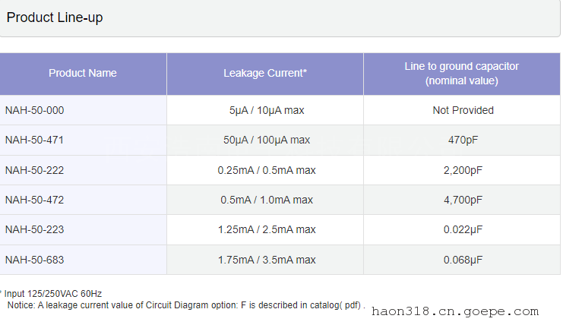This screenshot has height=325, width=563.
Task: Click the NAH-50-222 product cell
Action: (34, 170)
